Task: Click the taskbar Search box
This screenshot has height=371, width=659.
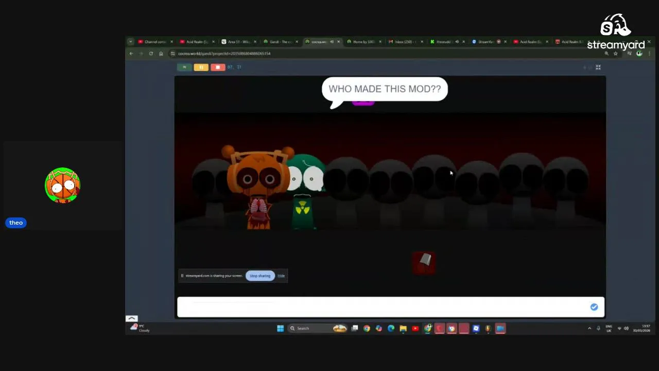Action: (318, 328)
